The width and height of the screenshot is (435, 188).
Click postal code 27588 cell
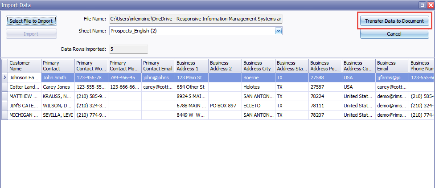(x=325, y=78)
